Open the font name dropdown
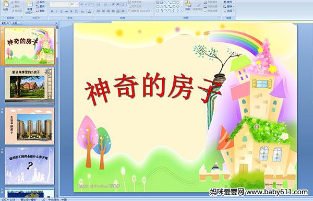Image resolution: width=313 pixels, height=201 pixels. [x=59, y=4]
